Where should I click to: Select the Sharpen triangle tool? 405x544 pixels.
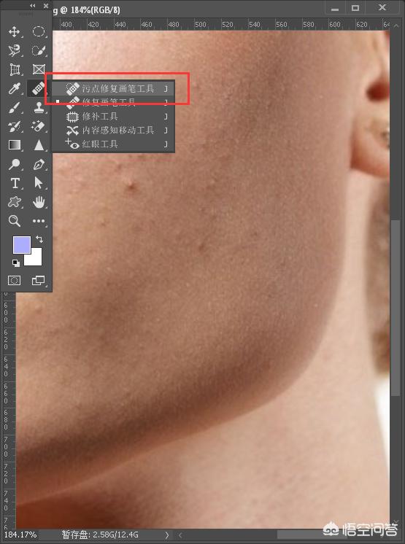[x=39, y=145]
